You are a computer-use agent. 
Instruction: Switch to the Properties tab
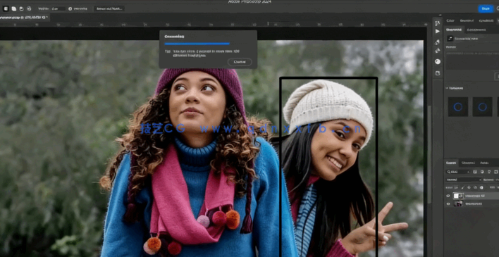(453, 30)
